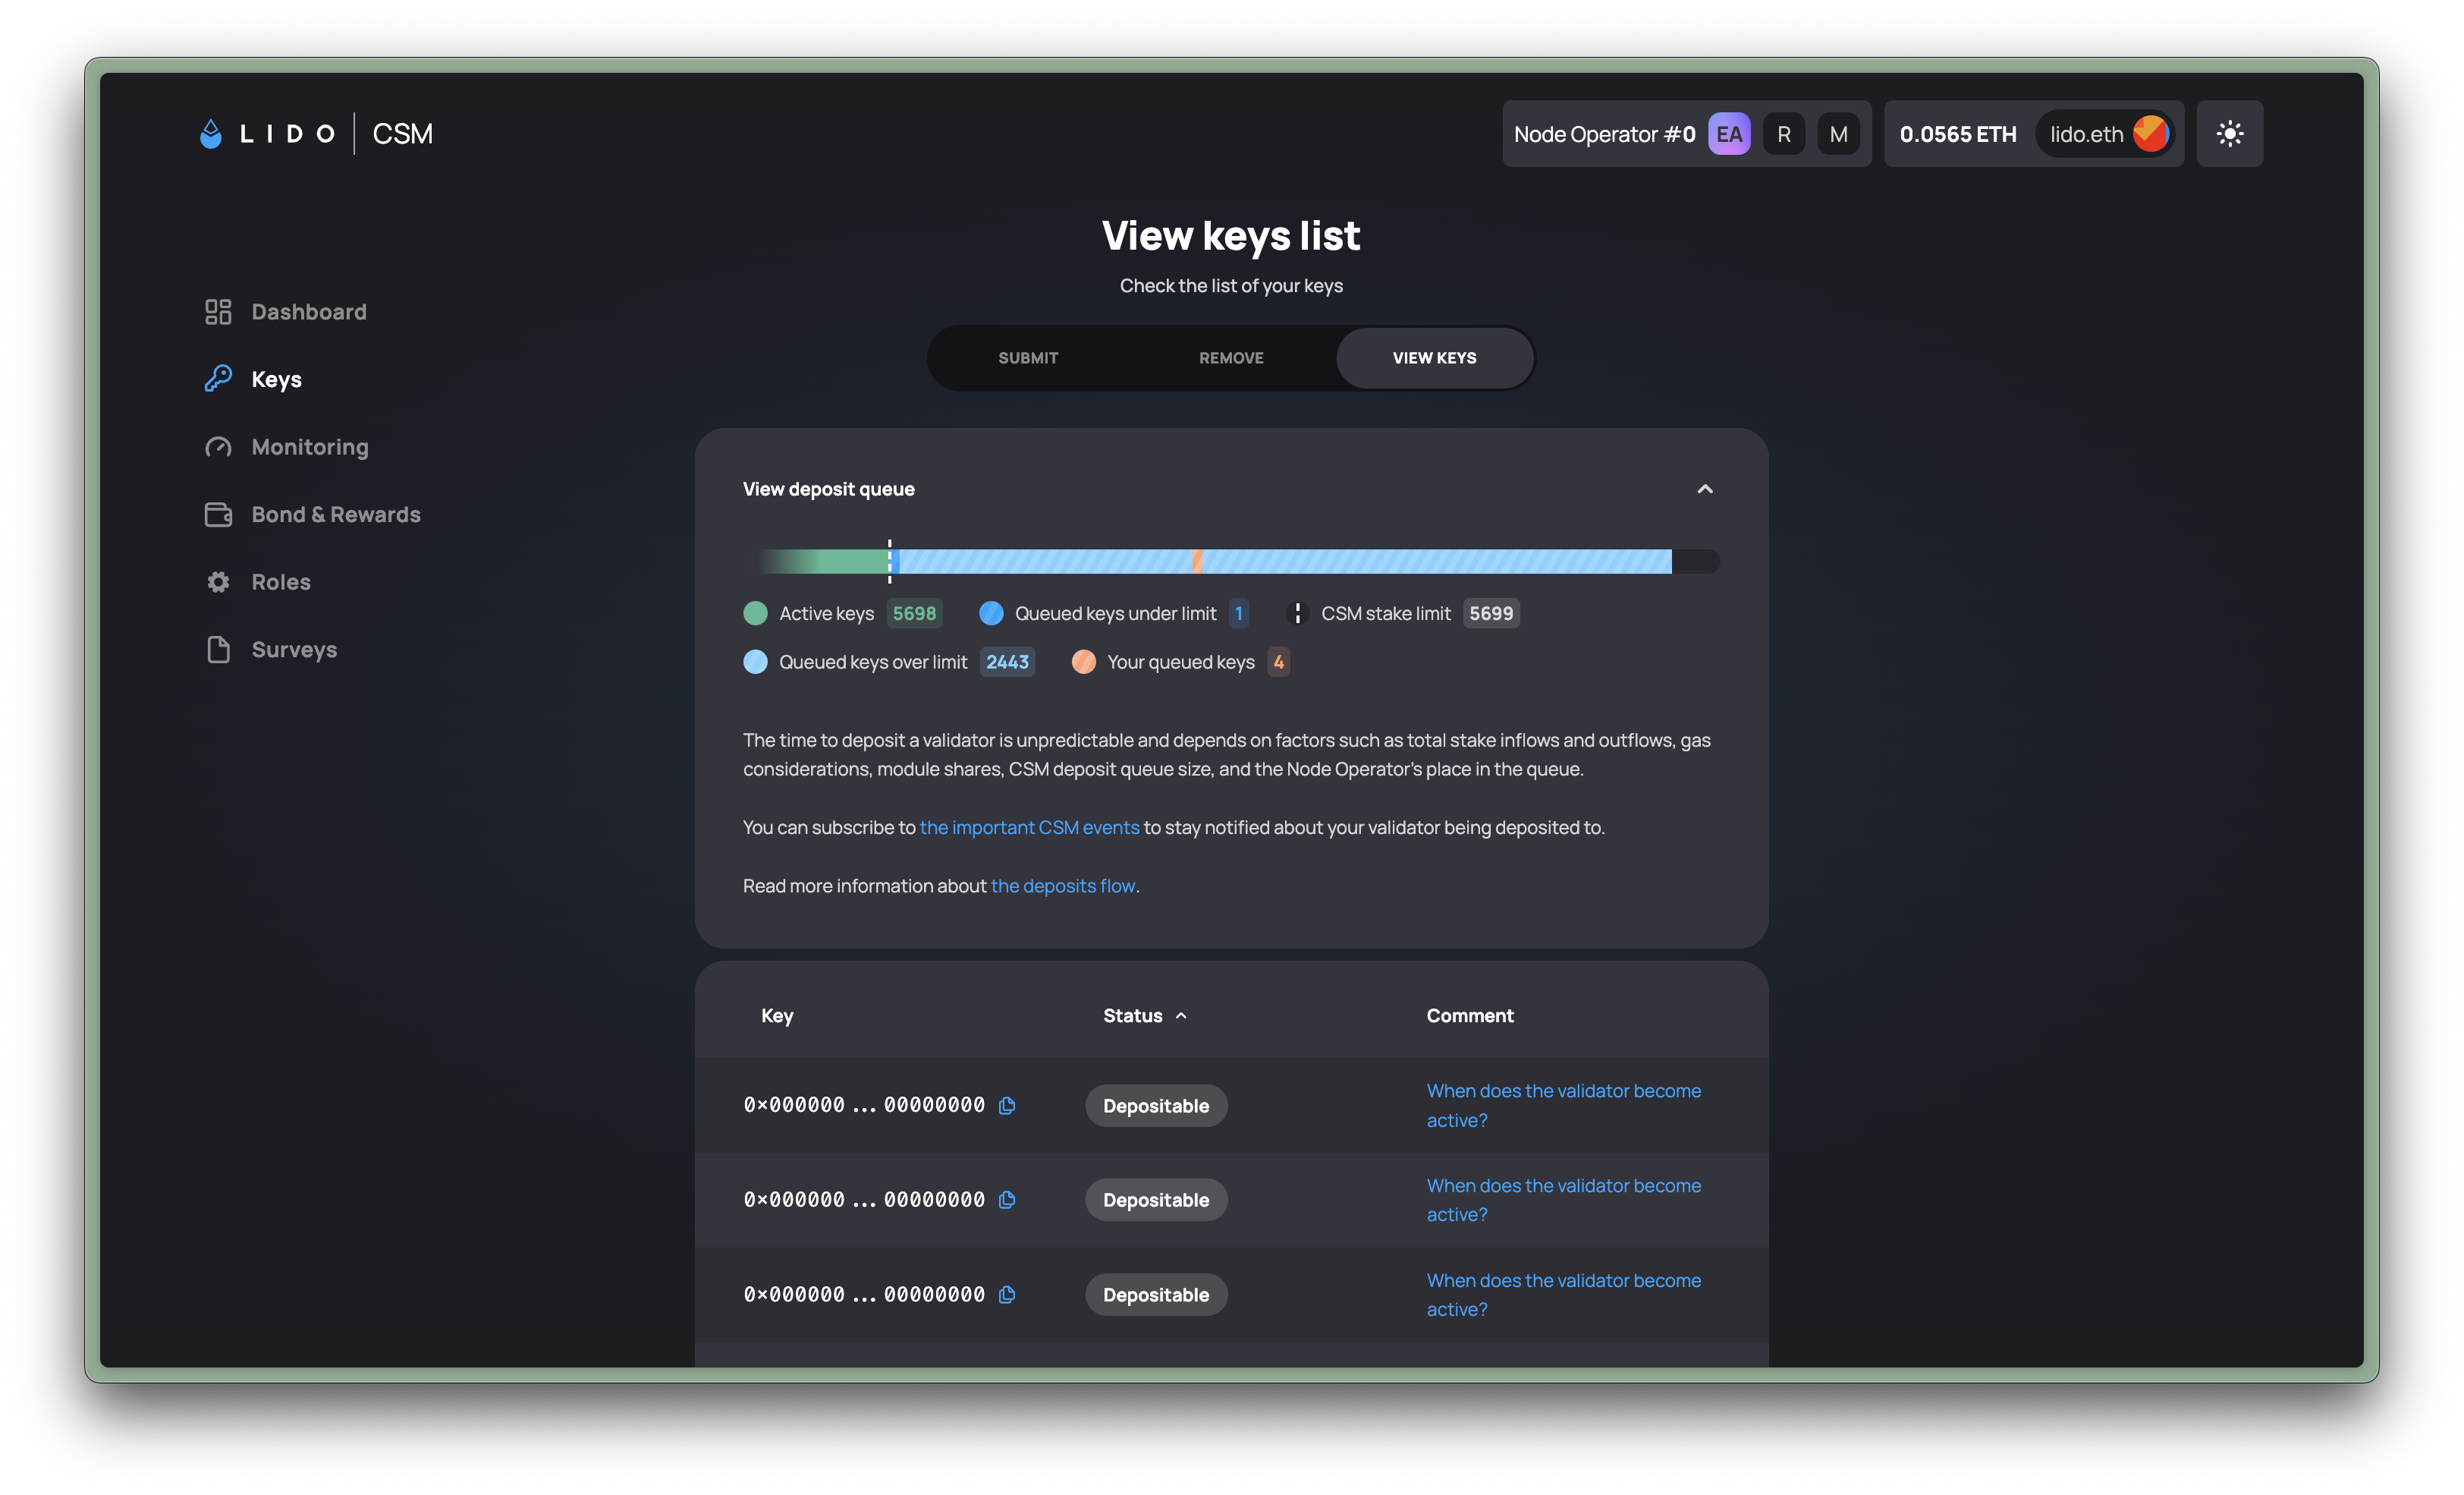Click the first row Depositable status badge
Screen dimensions: 2464x1495
tap(1156, 1106)
